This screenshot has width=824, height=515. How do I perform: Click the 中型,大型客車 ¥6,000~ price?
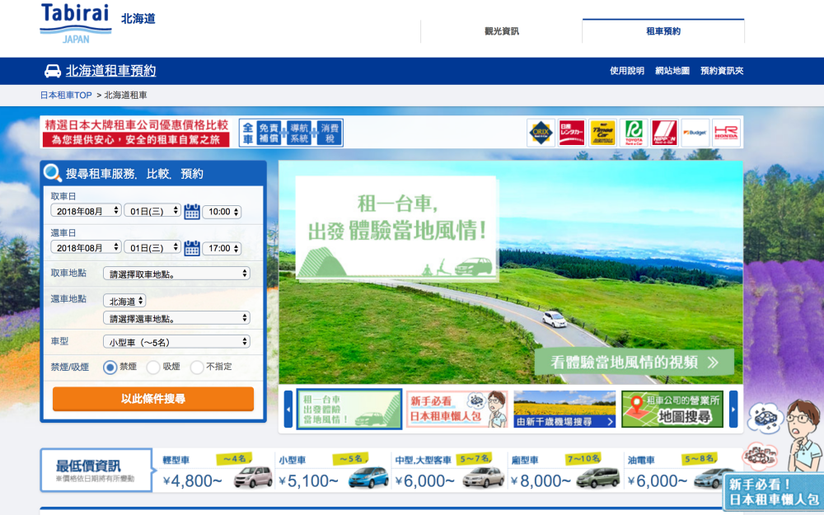424,481
